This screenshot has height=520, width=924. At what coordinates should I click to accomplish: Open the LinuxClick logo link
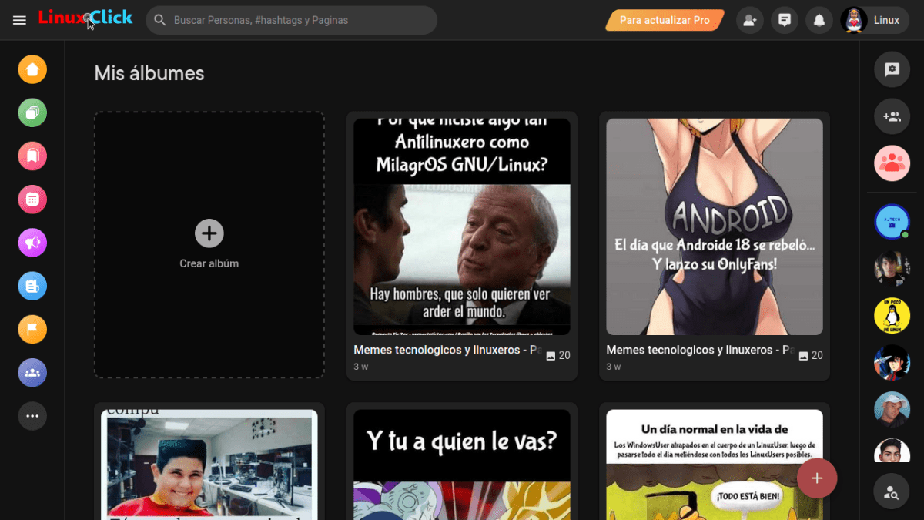pos(85,18)
